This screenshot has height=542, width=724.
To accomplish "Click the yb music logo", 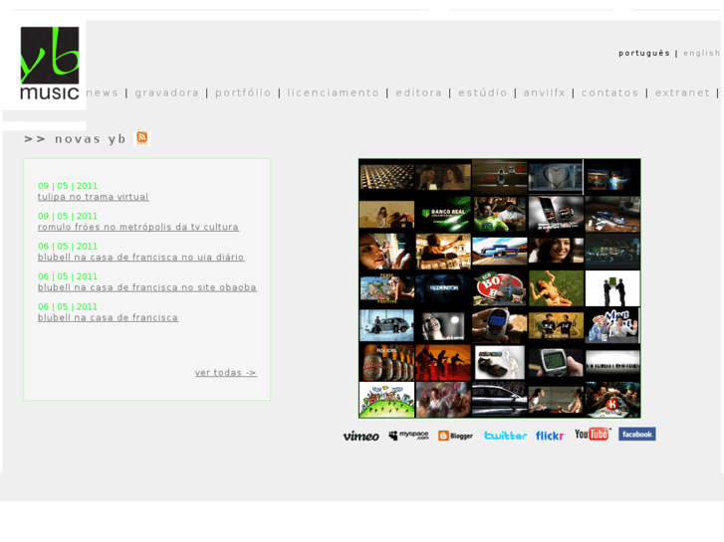I will pyautogui.click(x=50, y=64).
